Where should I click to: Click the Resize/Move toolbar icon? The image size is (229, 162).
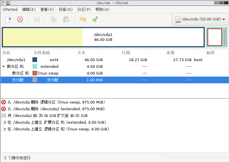click(x=37, y=19)
